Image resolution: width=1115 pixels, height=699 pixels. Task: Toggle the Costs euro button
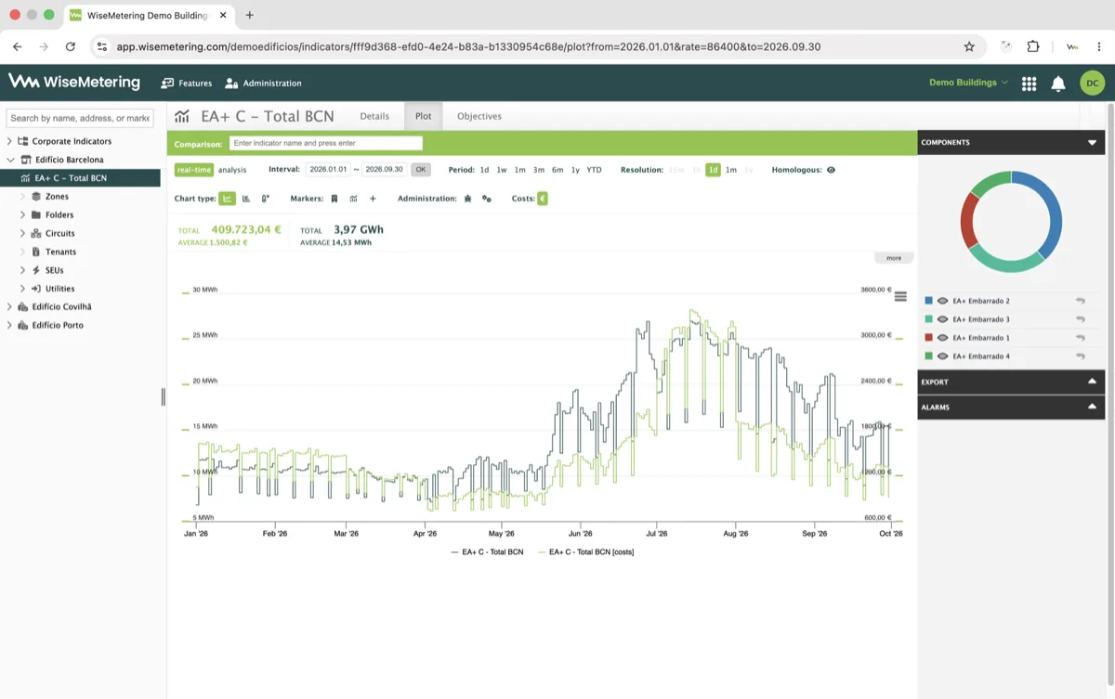coord(543,199)
